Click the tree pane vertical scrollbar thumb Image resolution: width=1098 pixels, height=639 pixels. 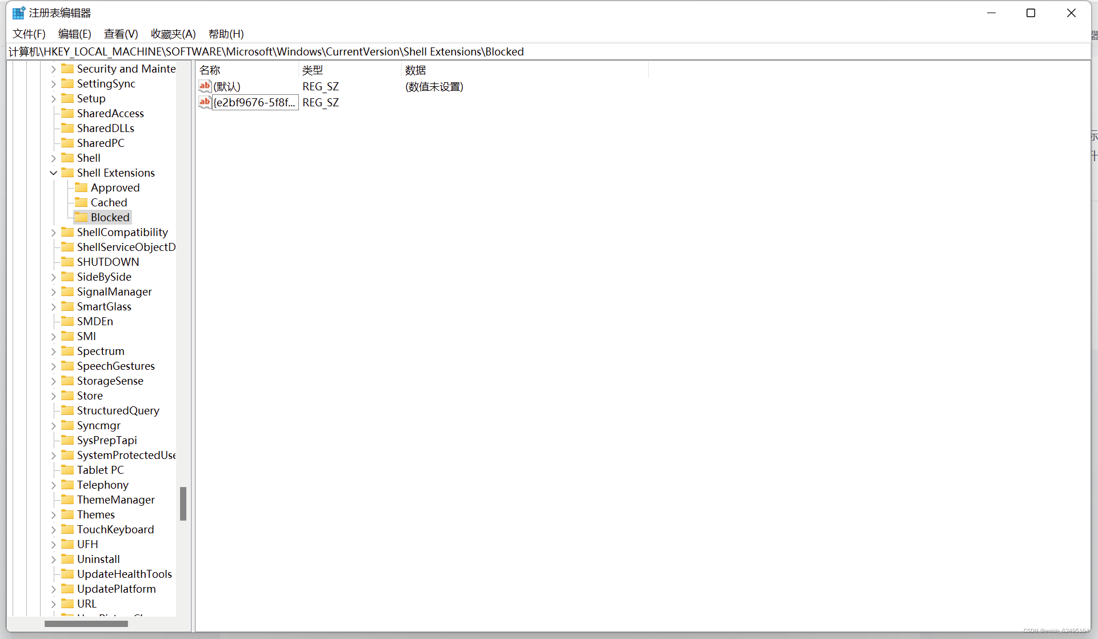tap(183, 504)
